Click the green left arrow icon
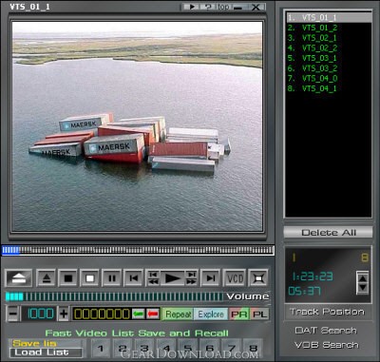 tap(139, 314)
